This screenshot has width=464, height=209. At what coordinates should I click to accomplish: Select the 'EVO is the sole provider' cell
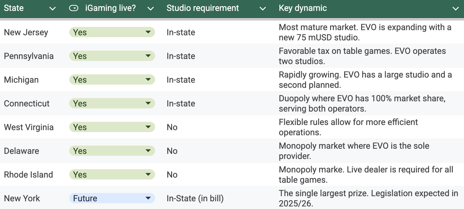click(x=369, y=151)
